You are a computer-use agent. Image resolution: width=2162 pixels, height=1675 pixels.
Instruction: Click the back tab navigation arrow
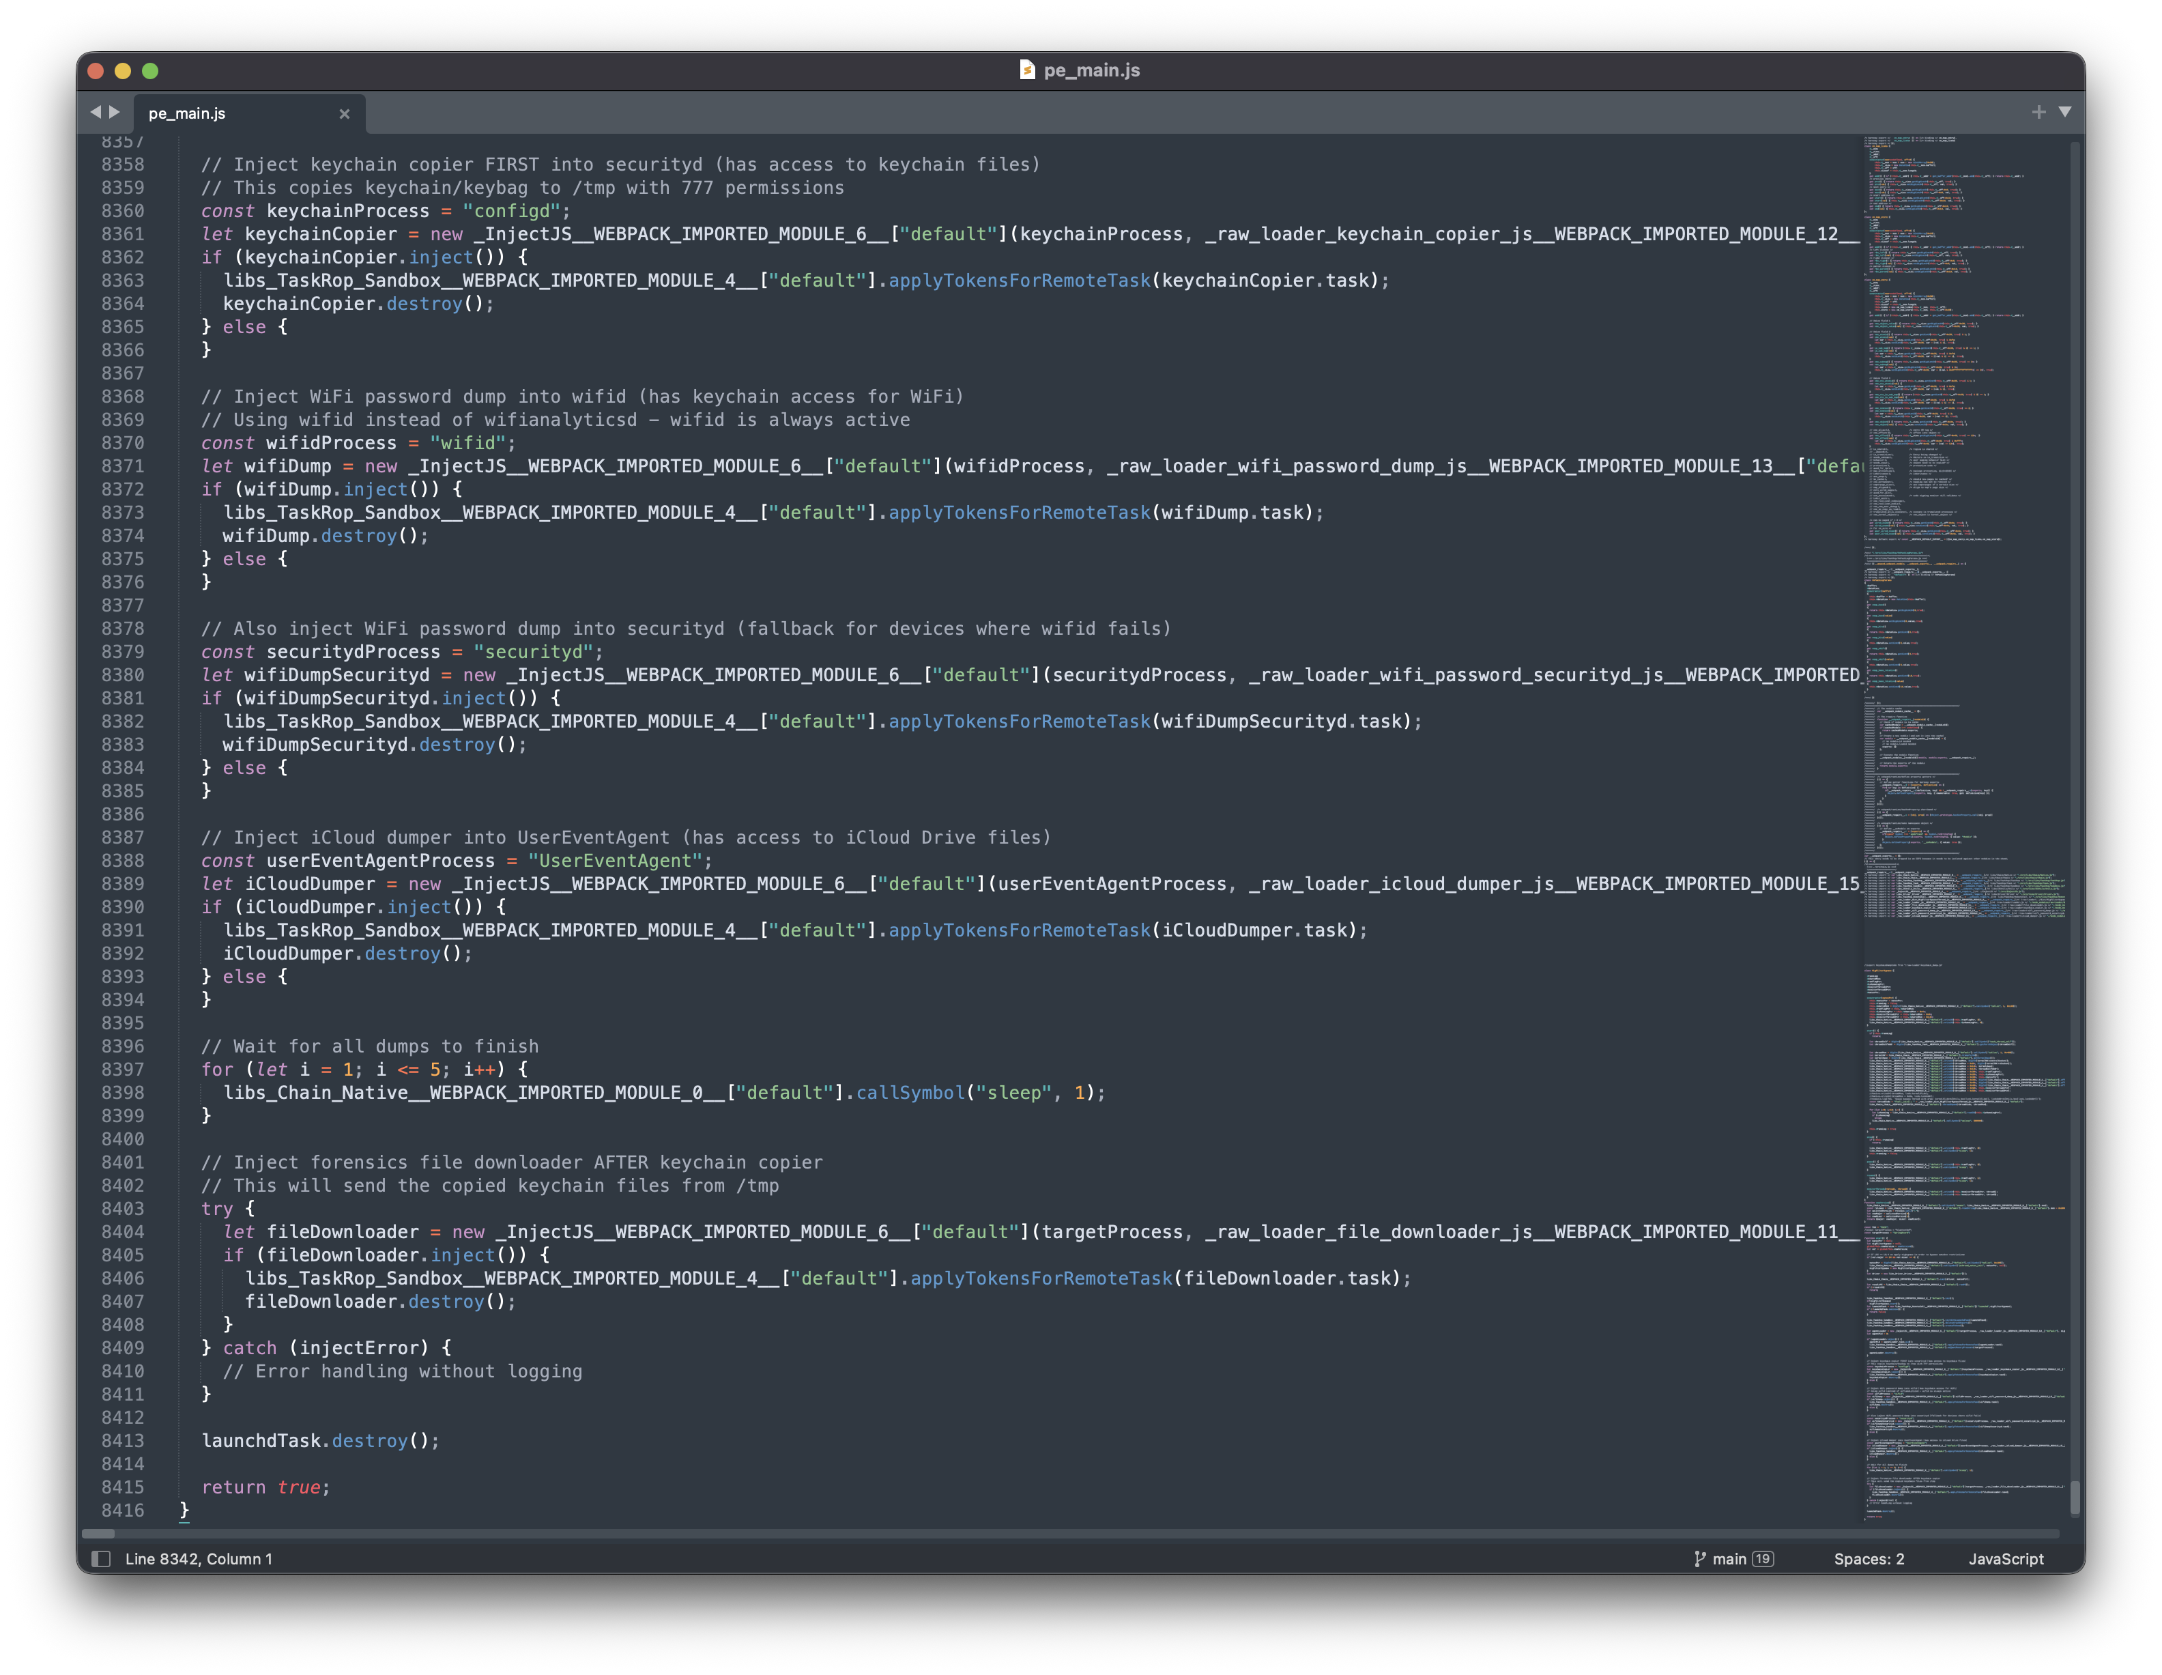pos(95,112)
